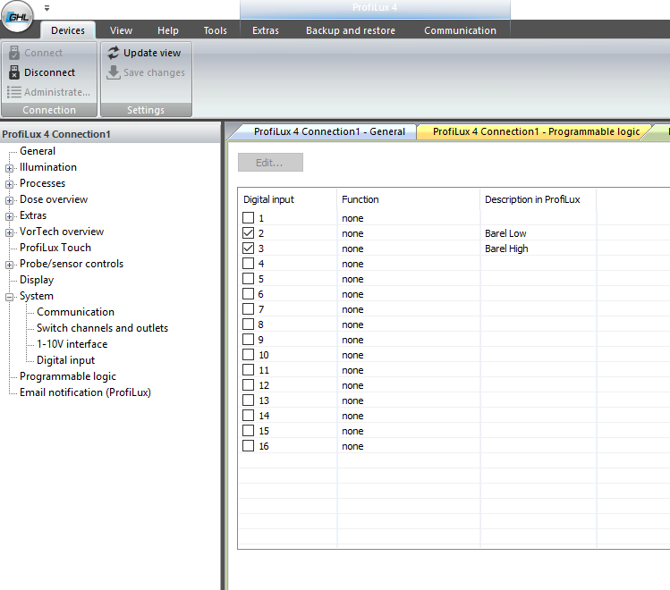Open the Backup and restore tab
The height and width of the screenshot is (590, 670).
click(x=351, y=30)
